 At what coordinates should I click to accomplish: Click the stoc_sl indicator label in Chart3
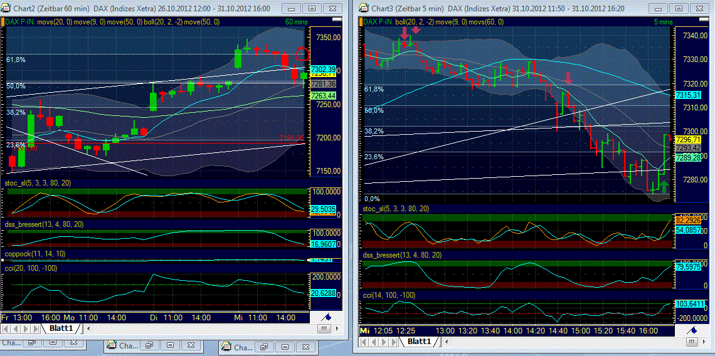pos(395,209)
